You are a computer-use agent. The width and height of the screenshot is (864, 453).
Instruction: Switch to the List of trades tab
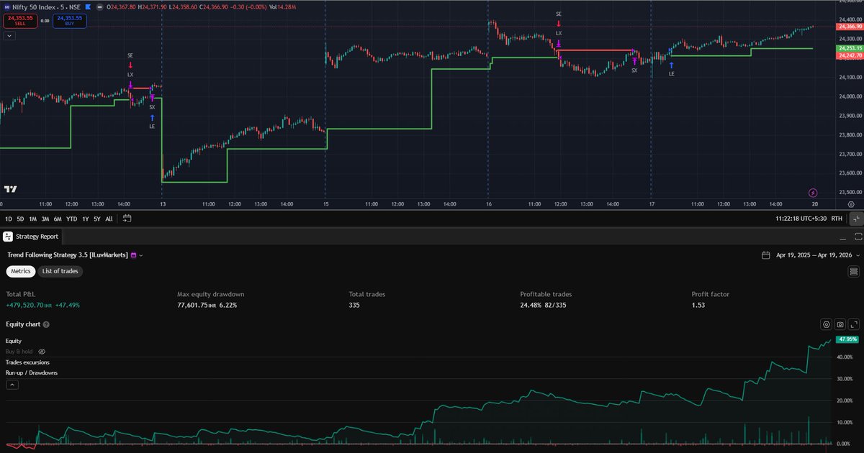point(60,271)
